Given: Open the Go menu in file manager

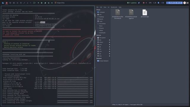Looking at the screenshot, I should tap(109, 7).
